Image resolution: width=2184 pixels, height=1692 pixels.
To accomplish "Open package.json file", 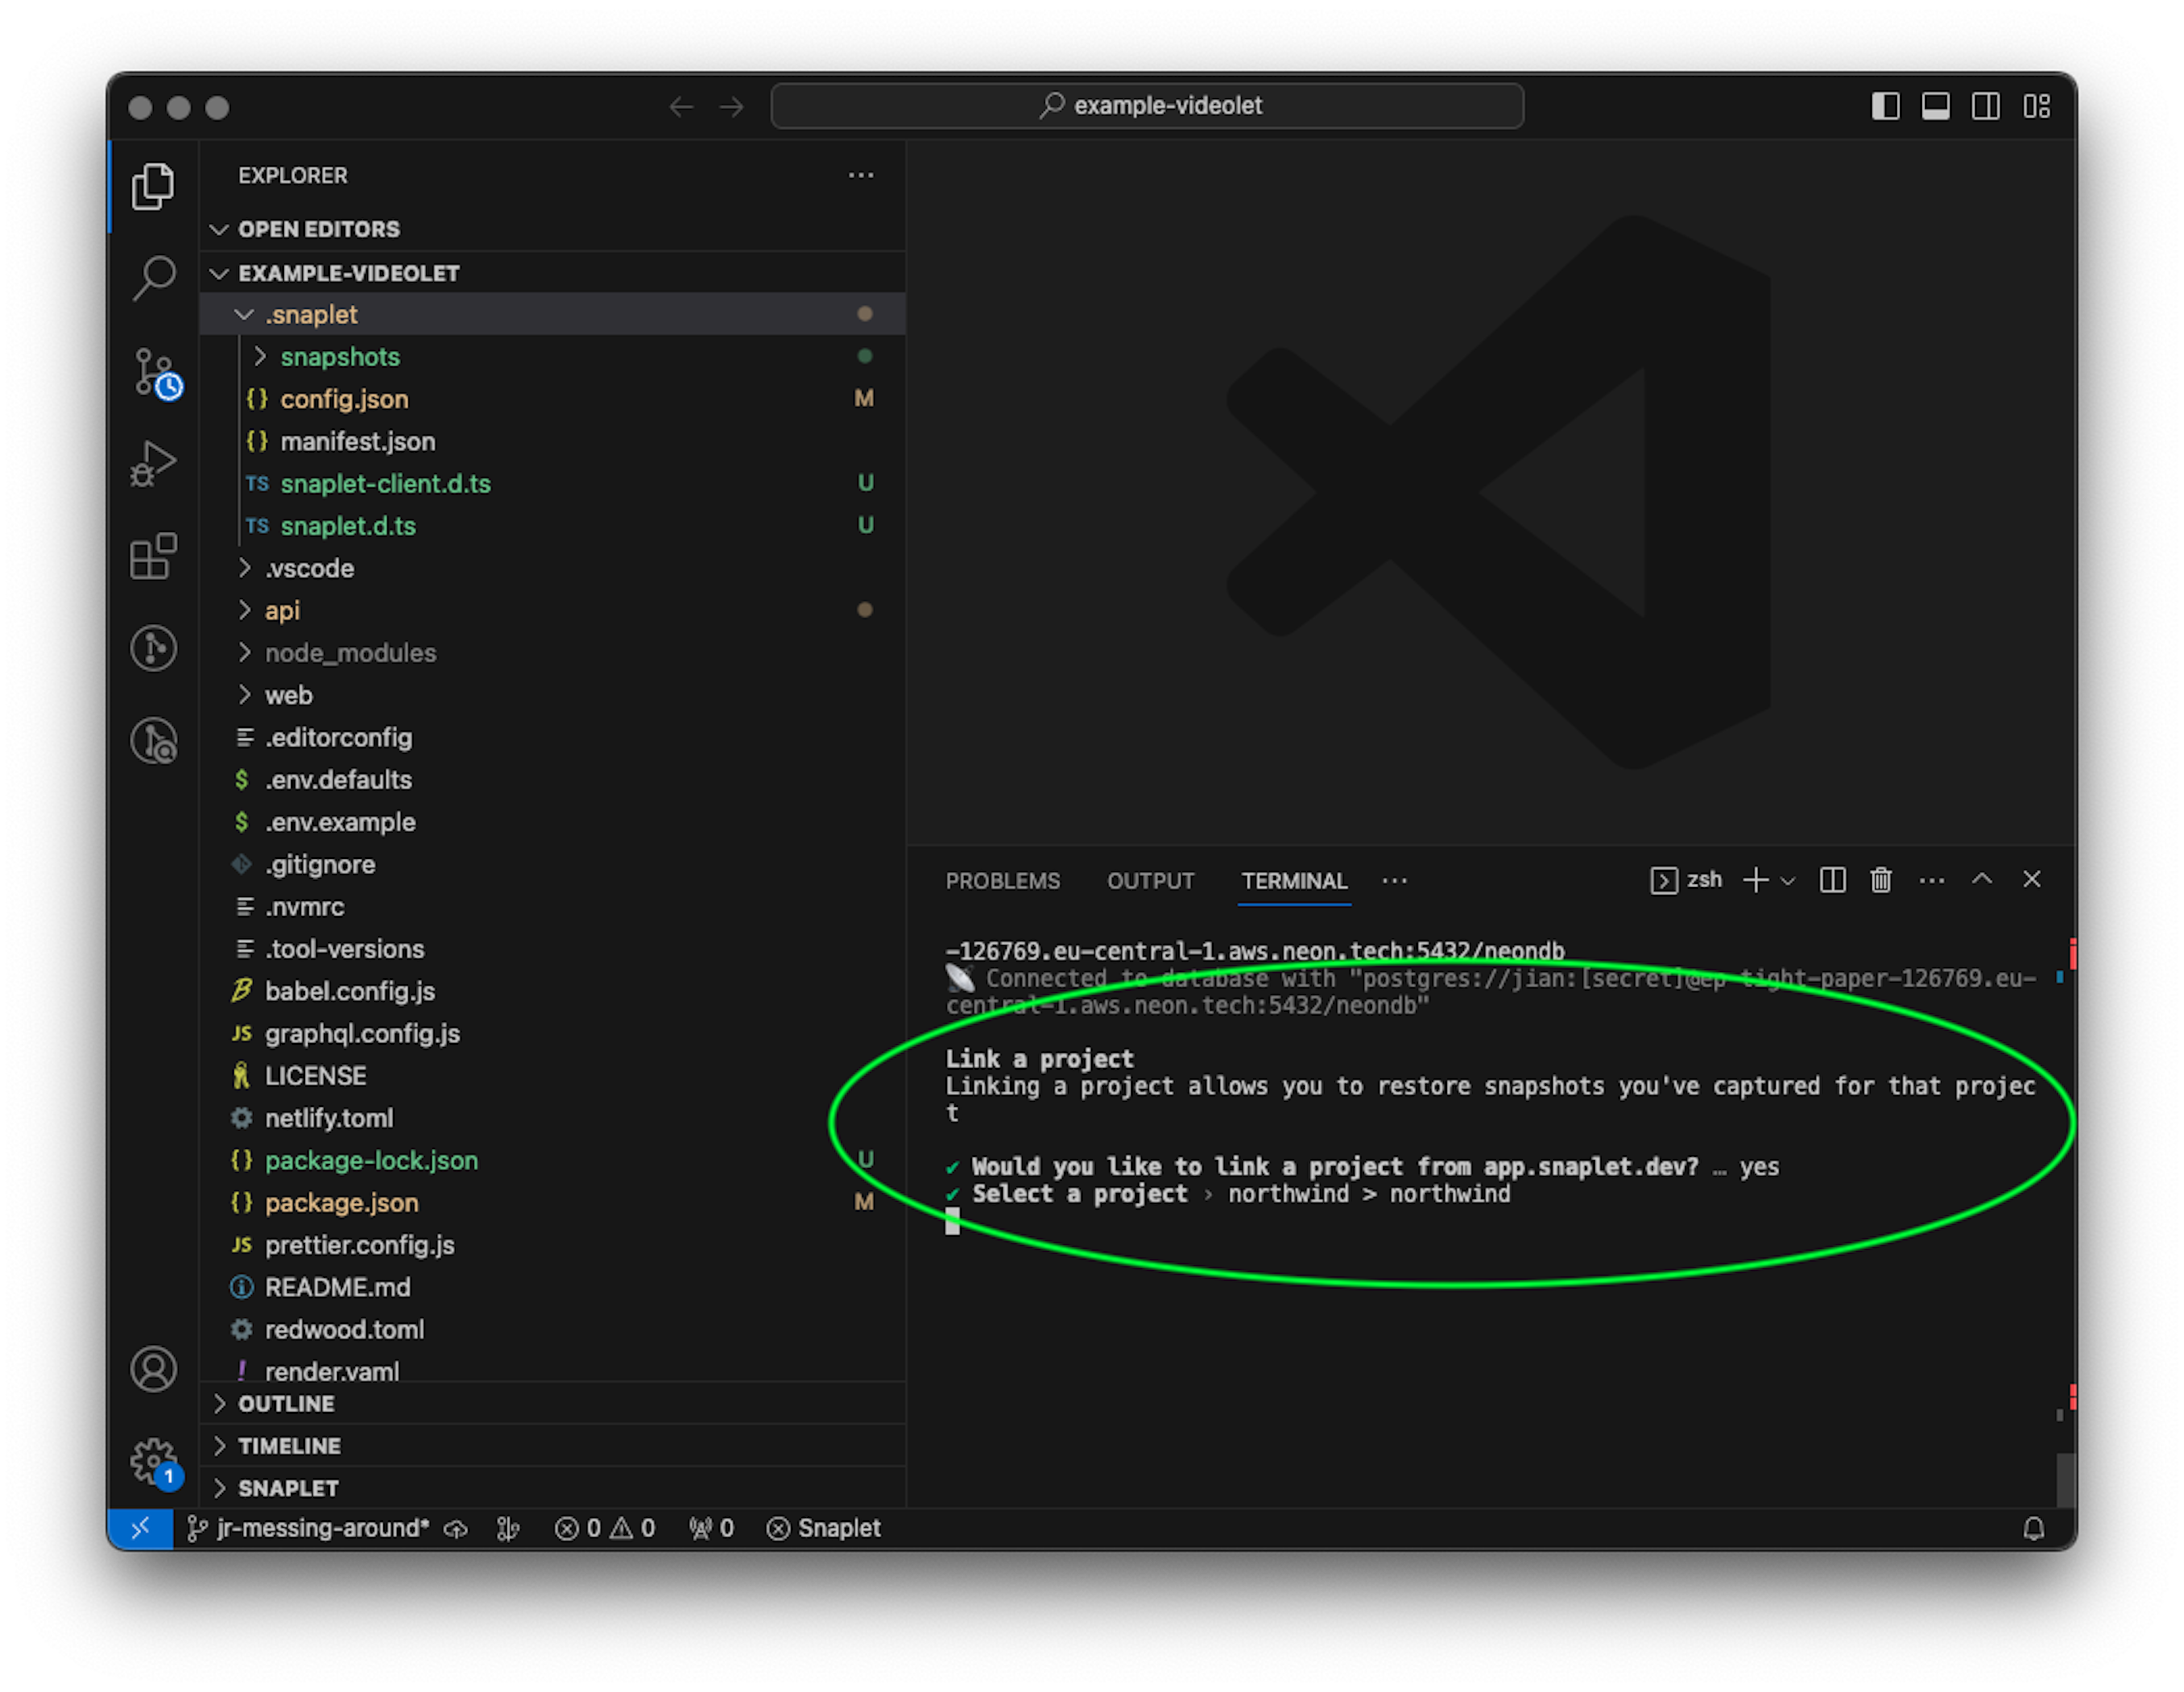I will point(552,1202).
